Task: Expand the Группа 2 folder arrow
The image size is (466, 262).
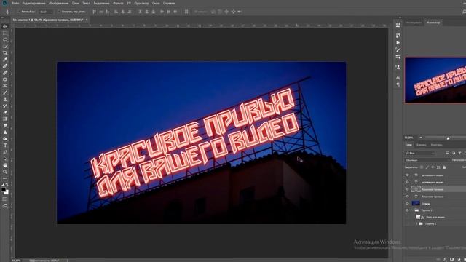Action: click(416, 223)
